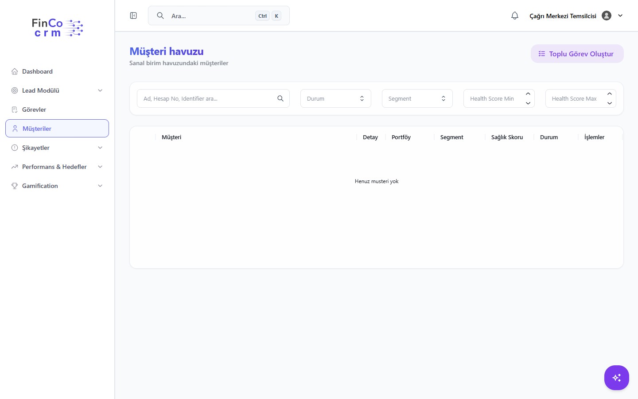
Task: Focus the top Ara... search field
Action: 219,16
